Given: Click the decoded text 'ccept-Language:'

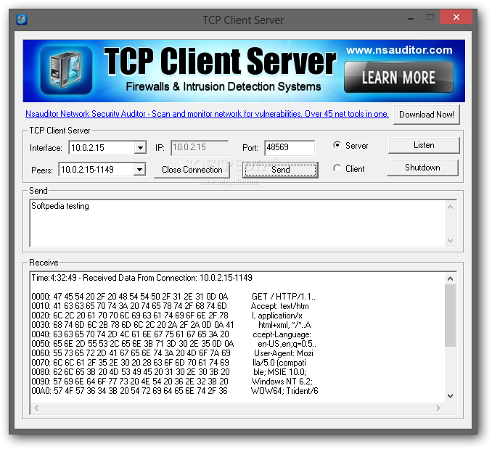Looking at the screenshot, I should (x=282, y=334).
